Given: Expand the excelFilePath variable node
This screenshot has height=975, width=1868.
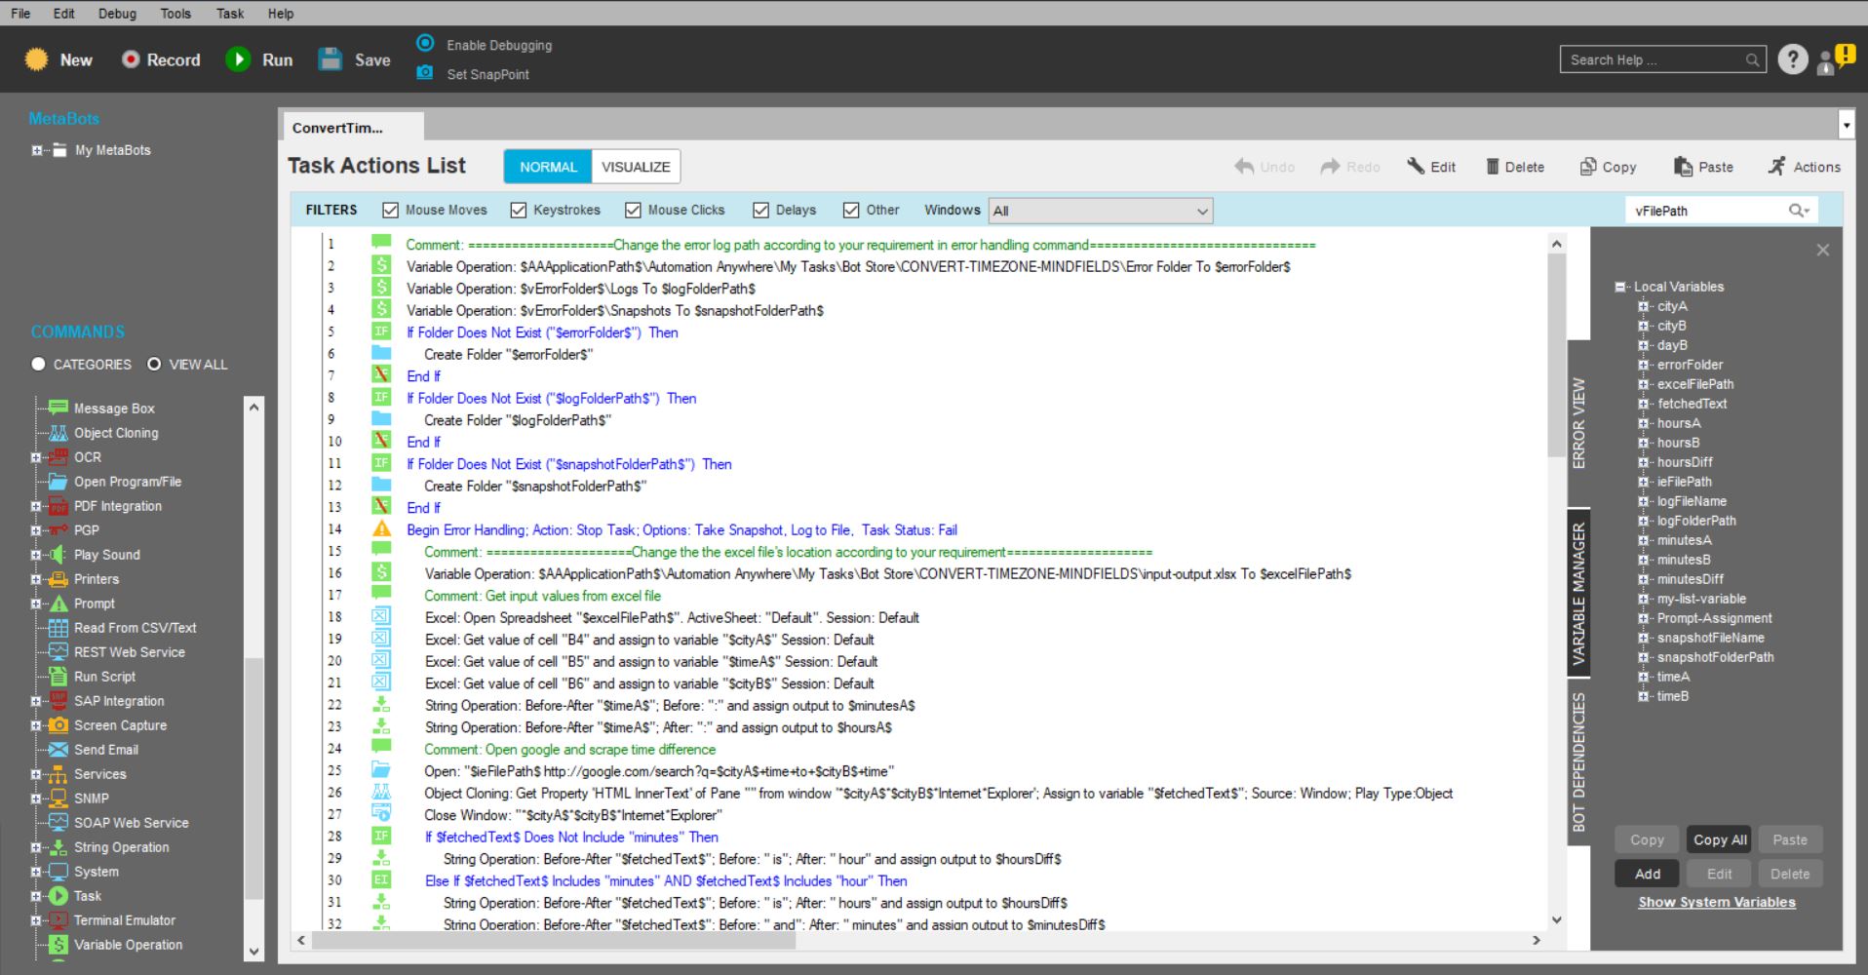Looking at the screenshot, I should click(1644, 384).
